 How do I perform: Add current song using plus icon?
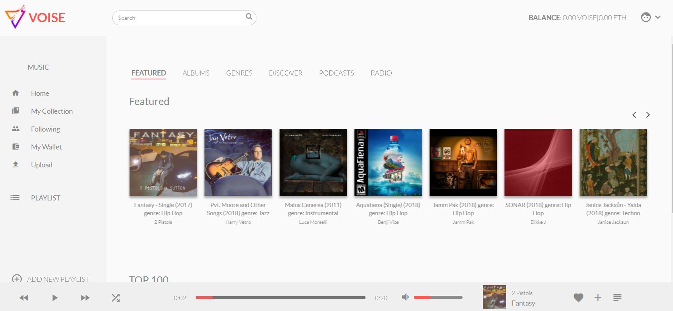(x=598, y=298)
